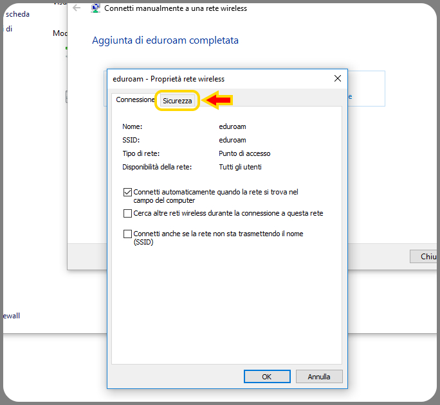
Task: Go back with wizard back arrow
Action: pos(77,8)
